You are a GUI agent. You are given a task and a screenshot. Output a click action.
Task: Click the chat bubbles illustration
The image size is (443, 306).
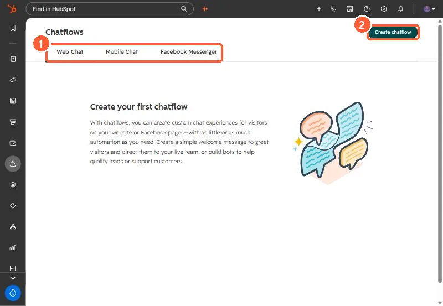333,143
